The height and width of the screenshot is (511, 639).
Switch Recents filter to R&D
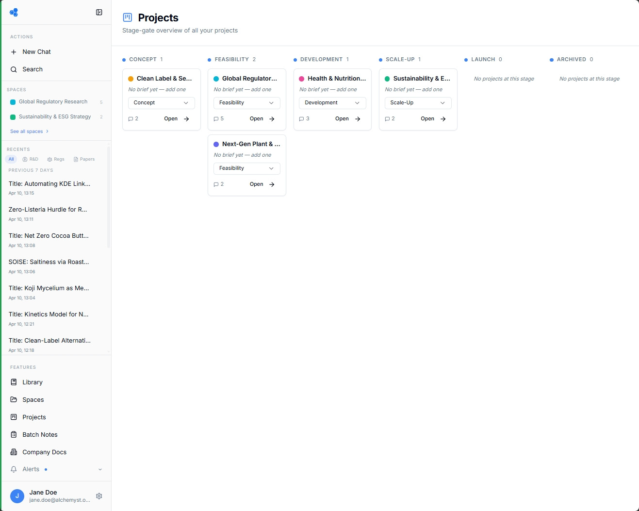(30, 159)
